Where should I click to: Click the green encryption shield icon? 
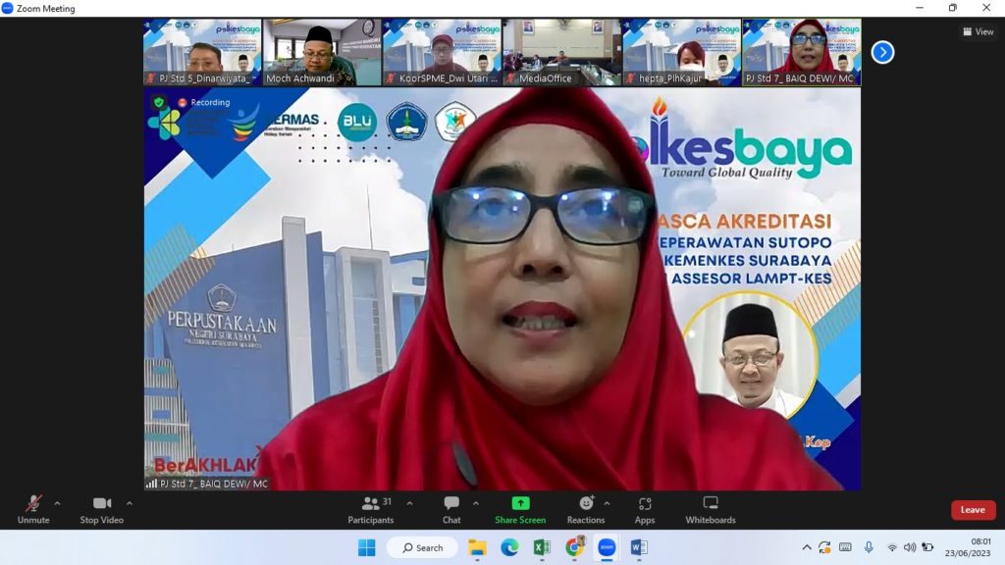click(x=159, y=102)
